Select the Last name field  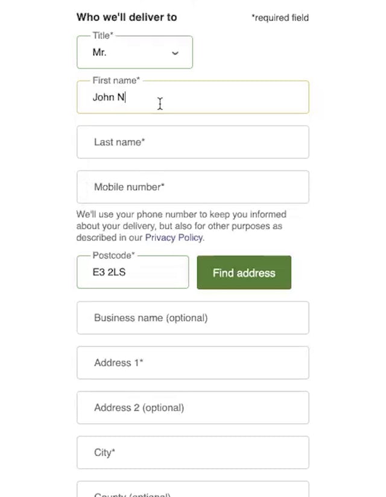point(193,142)
